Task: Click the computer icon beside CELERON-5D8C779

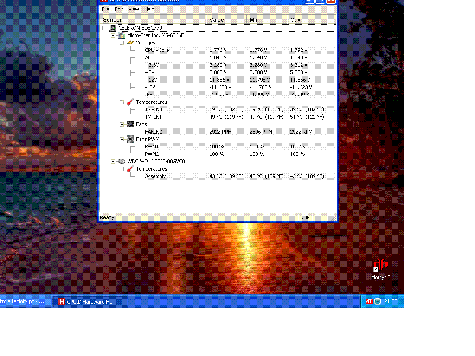Action: point(113,28)
